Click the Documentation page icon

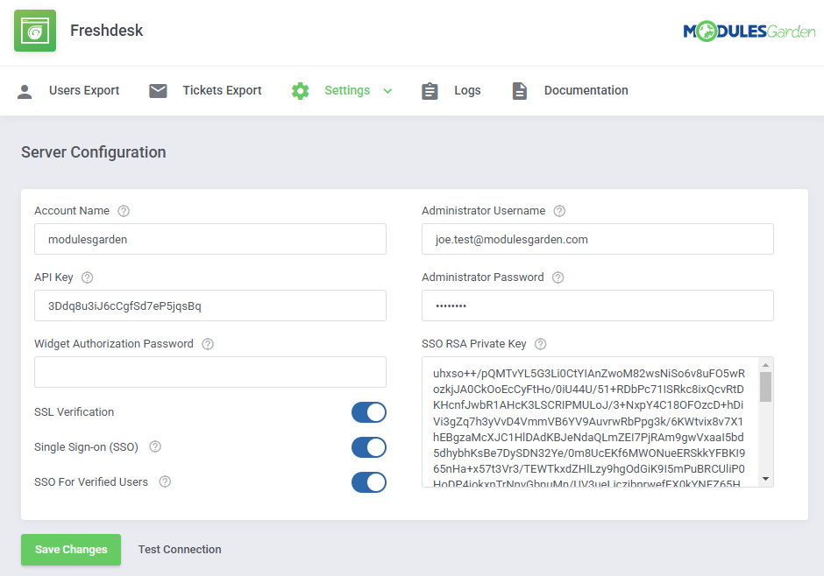click(519, 91)
